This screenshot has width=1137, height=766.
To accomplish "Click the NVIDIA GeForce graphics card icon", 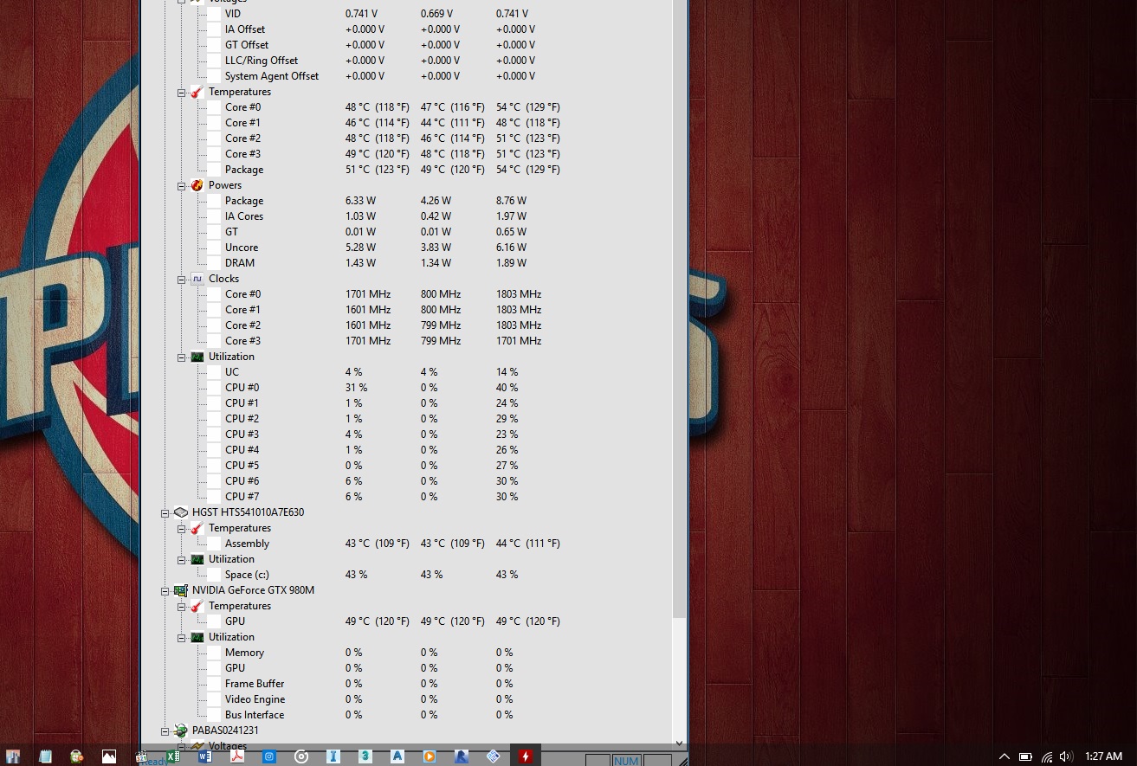I will point(181,590).
